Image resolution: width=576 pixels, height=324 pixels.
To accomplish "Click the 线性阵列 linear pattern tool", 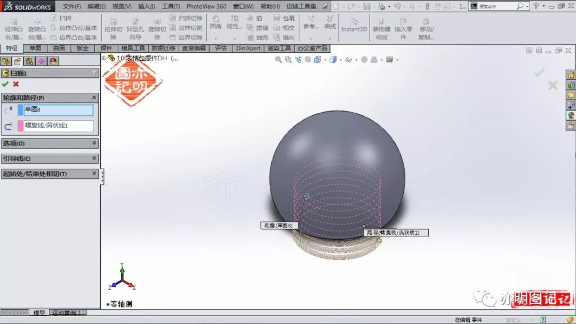I will point(234,22).
